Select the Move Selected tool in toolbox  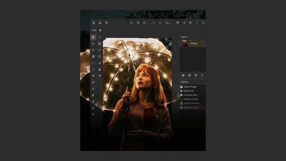[x=93, y=37]
